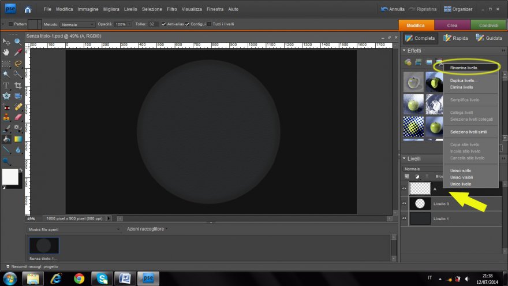
Task: Open the Filtro menu
Action: pos(171,9)
